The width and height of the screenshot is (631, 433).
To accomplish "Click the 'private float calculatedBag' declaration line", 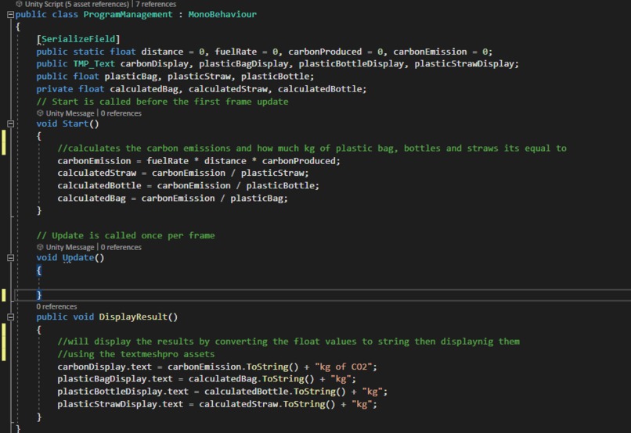I will [x=202, y=89].
